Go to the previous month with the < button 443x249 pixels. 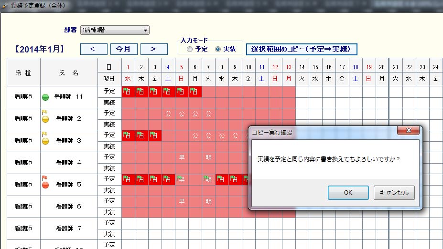(94, 49)
